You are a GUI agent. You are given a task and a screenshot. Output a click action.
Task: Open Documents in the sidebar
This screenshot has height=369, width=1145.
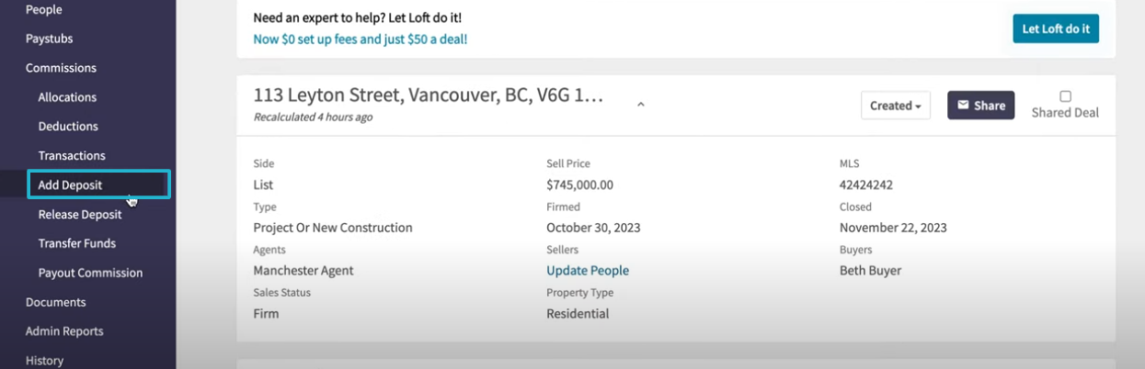point(55,302)
